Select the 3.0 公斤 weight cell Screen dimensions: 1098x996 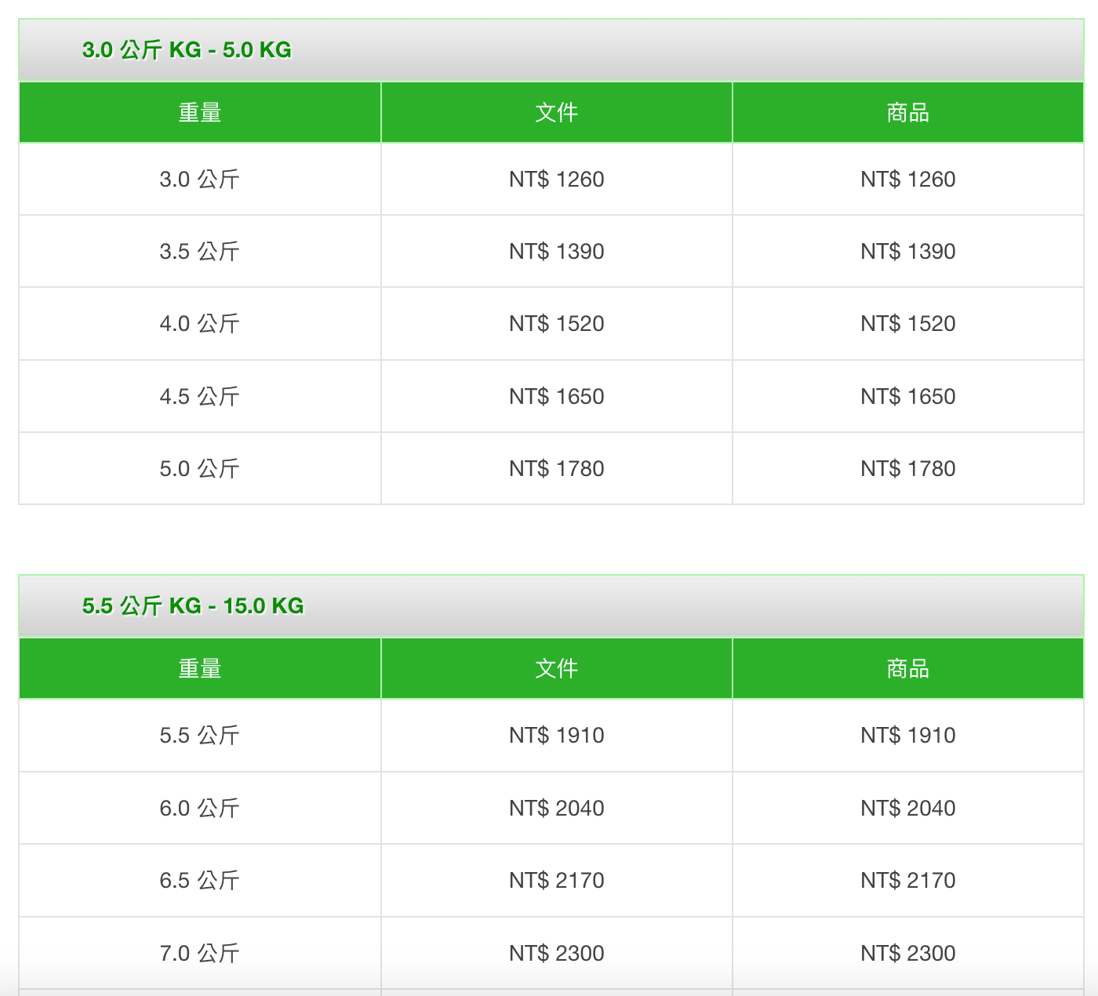199,180
